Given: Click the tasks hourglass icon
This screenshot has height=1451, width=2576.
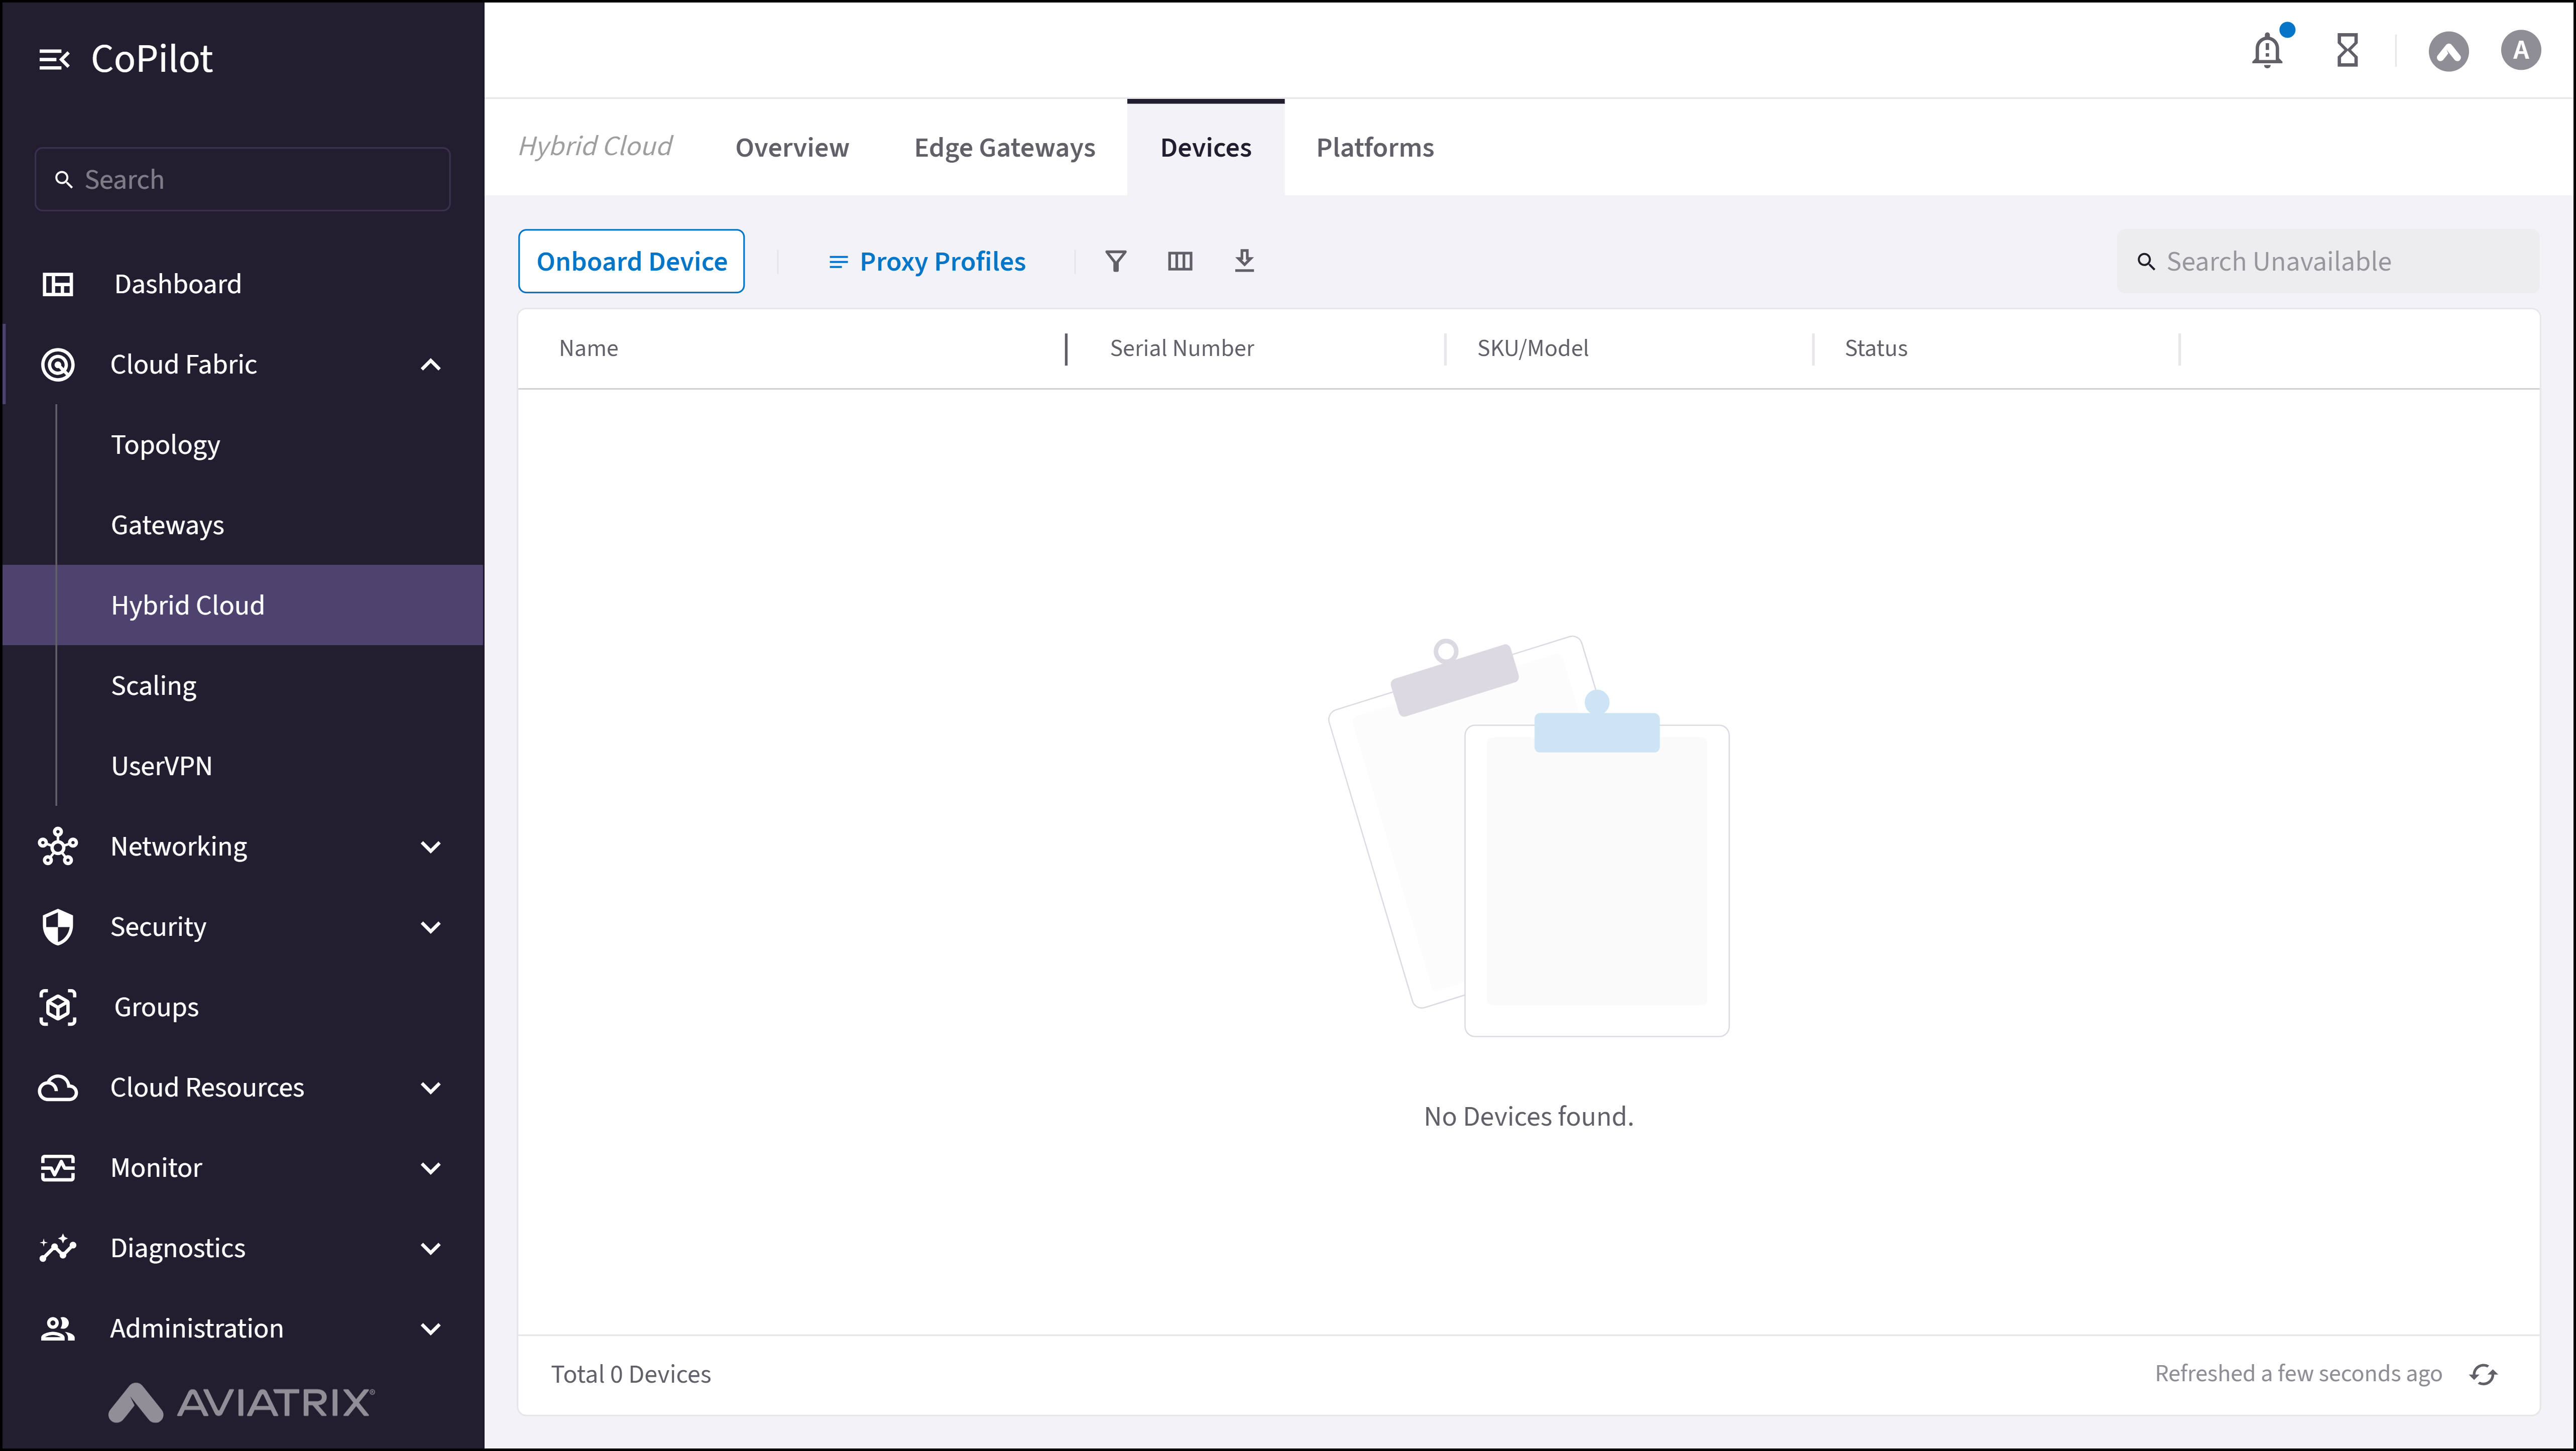Looking at the screenshot, I should pos(2348,50).
